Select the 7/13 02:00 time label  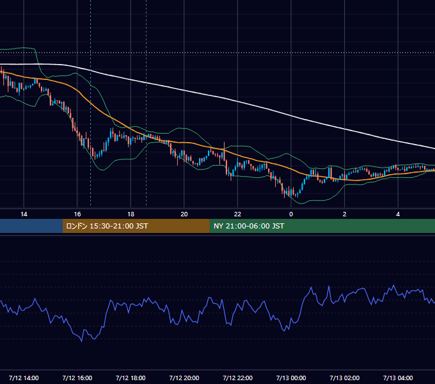(345, 378)
